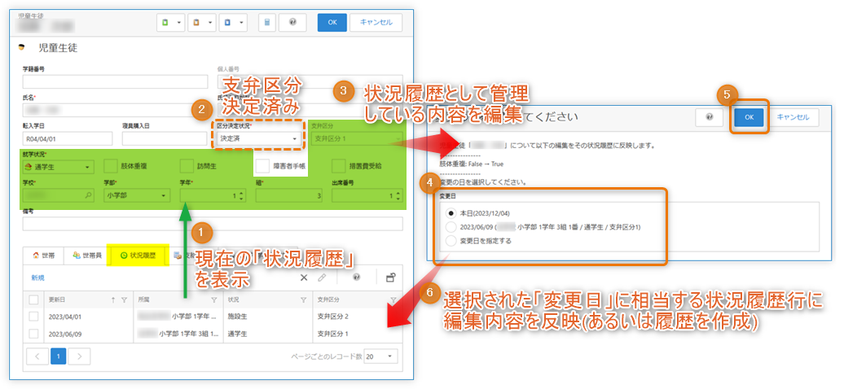Image resolution: width=844 pixels, height=389 pixels.
Task: Click the search magnifier in 学校 field
Action: pyautogui.click(x=88, y=196)
